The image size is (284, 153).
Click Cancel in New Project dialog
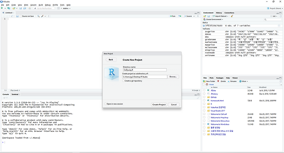tap(174, 104)
